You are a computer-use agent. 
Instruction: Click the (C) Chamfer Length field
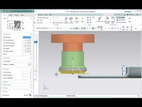pyautogui.click(x=27, y=43)
